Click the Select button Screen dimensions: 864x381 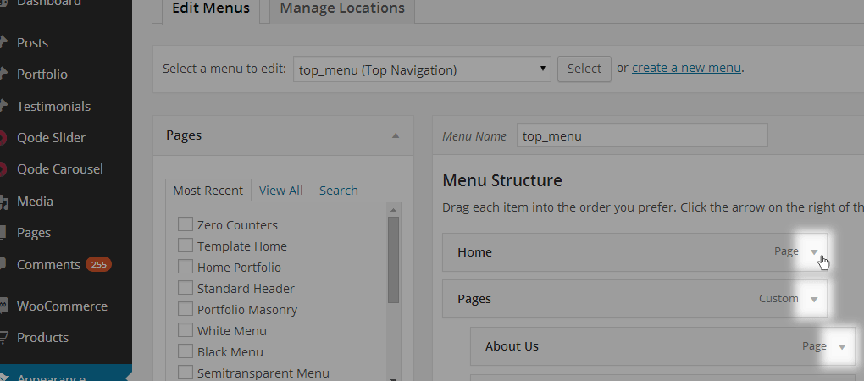coord(584,69)
